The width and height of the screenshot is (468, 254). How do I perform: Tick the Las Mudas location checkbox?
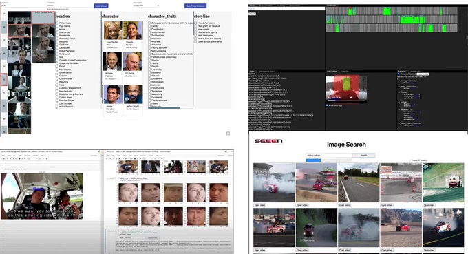57,47
